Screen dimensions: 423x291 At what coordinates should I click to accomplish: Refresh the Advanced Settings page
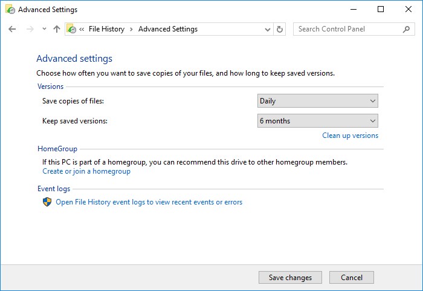pos(280,29)
